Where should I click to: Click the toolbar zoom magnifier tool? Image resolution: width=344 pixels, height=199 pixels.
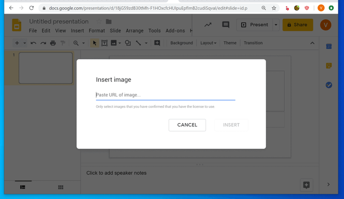[x=76, y=43]
